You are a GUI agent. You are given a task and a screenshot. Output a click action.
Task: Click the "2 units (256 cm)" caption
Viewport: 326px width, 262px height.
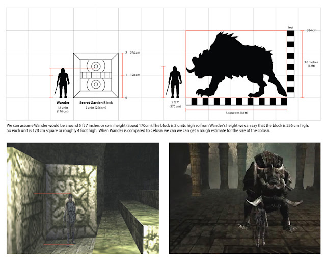pos(96,108)
